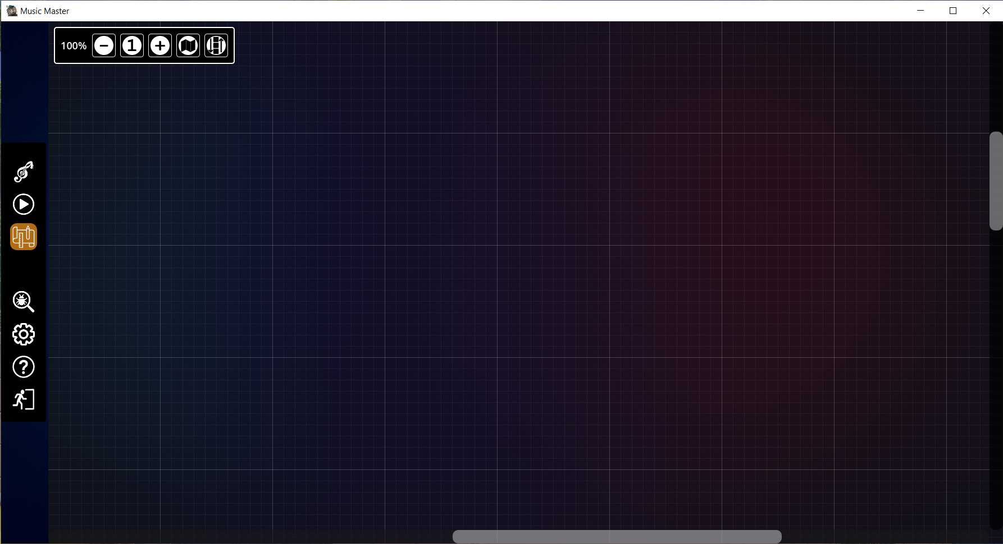Open help with the question mark icon
This screenshot has width=1003, height=544.
(x=24, y=367)
